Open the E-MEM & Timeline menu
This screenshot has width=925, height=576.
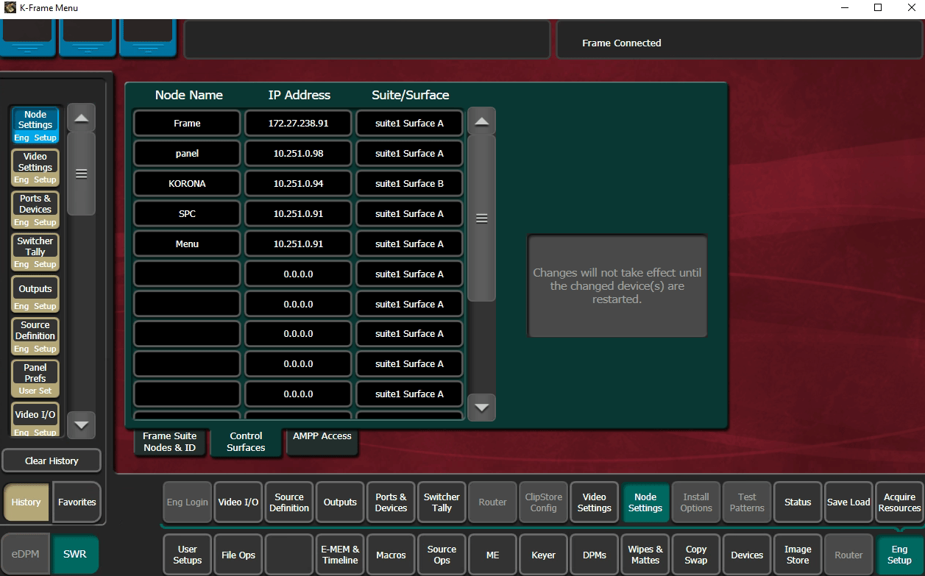click(340, 555)
